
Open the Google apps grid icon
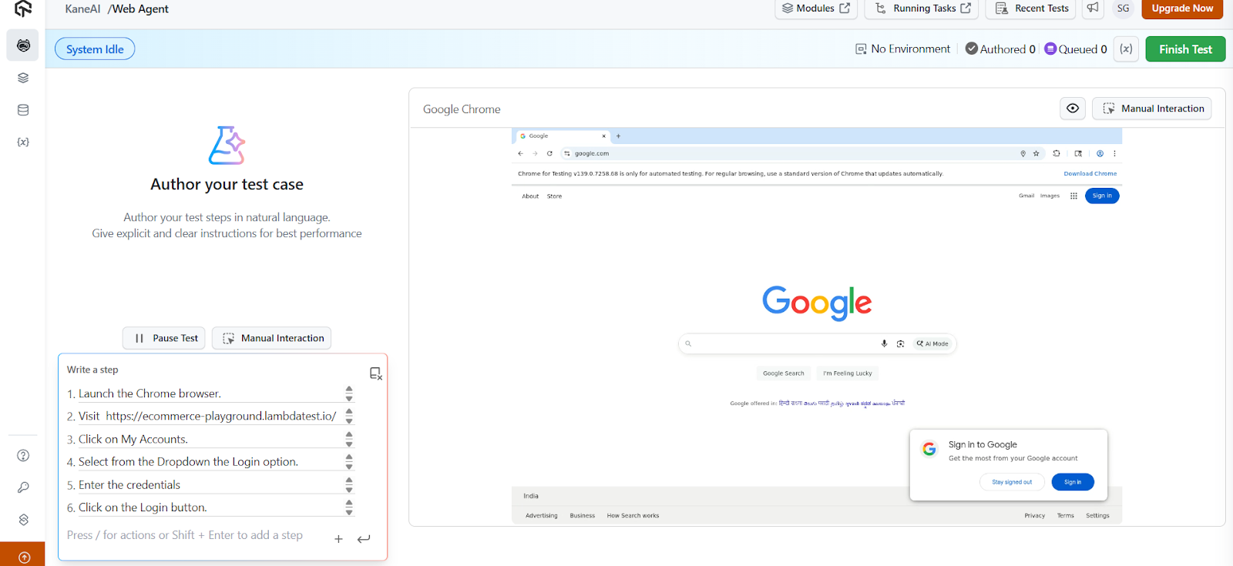coord(1073,196)
